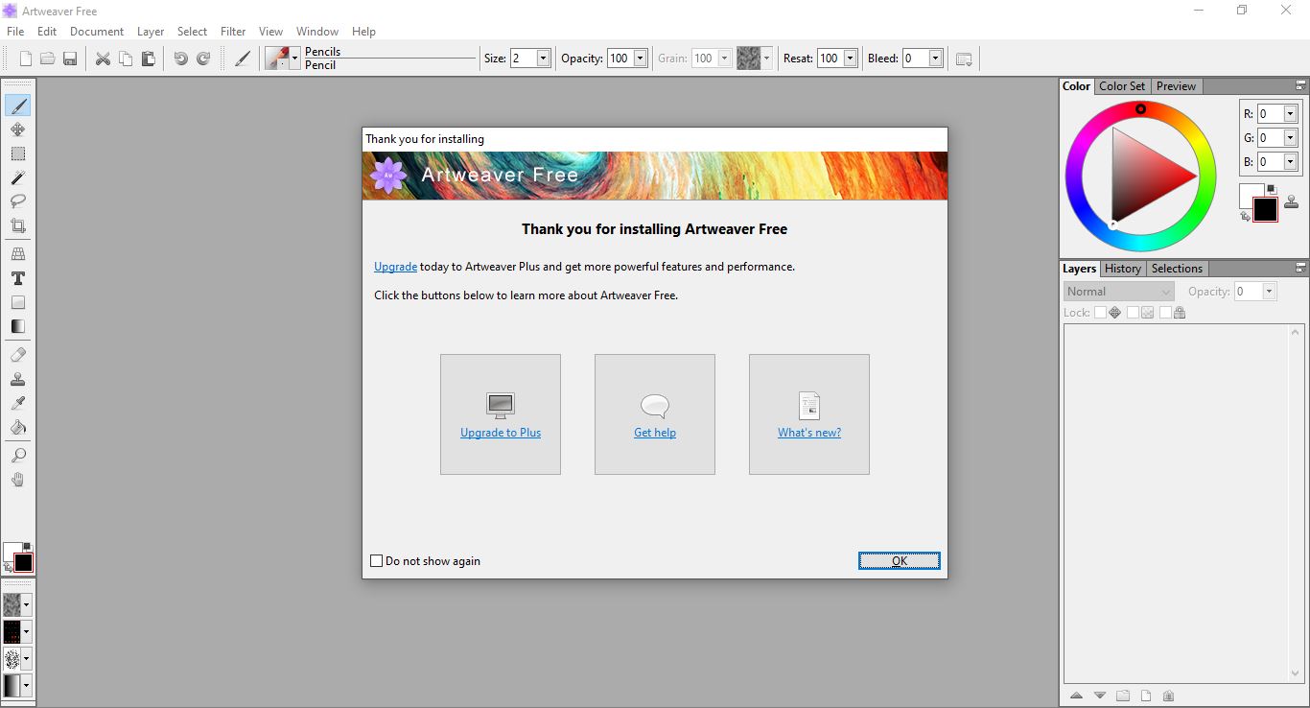Switch to the Preview tab

tap(1176, 86)
